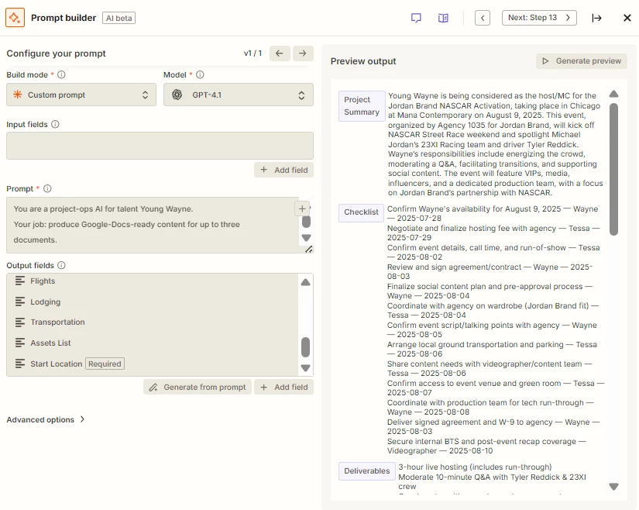Click preview output scroll up arrow

[x=613, y=95]
